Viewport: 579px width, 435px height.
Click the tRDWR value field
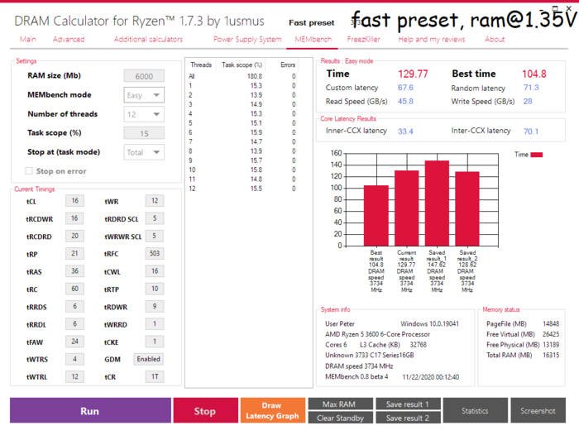(x=155, y=306)
